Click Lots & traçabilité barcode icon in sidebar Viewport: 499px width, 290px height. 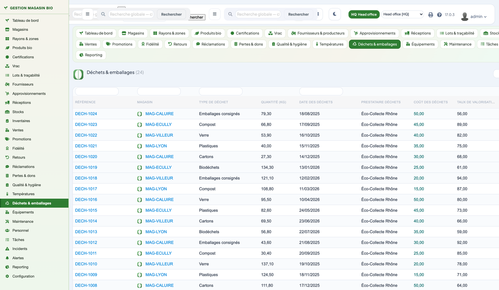pos(7,75)
